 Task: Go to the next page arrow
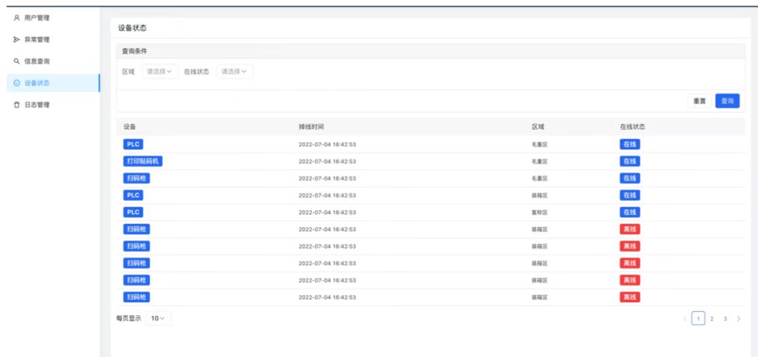click(739, 319)
